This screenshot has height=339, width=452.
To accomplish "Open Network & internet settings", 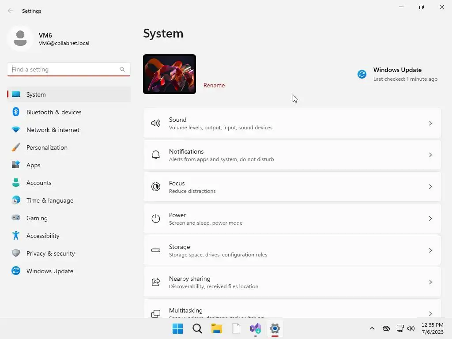I will tap(68, 129).
